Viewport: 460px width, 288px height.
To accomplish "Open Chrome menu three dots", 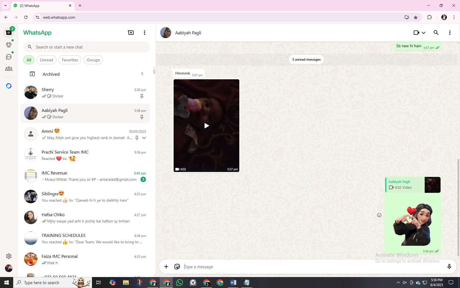I will pos(454,17).
